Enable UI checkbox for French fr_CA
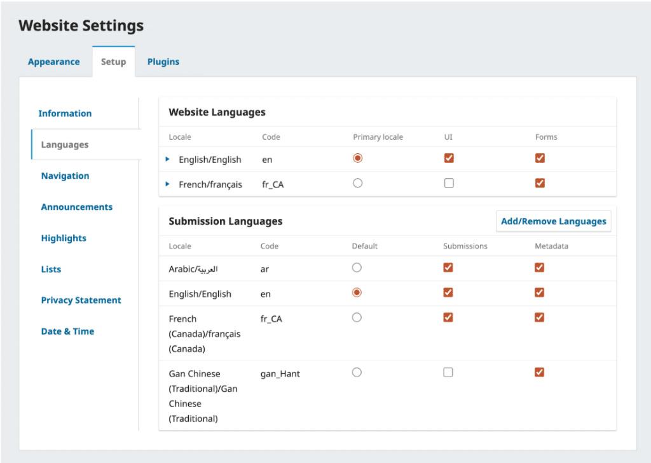The image size is (651, 463). [449, 183]
